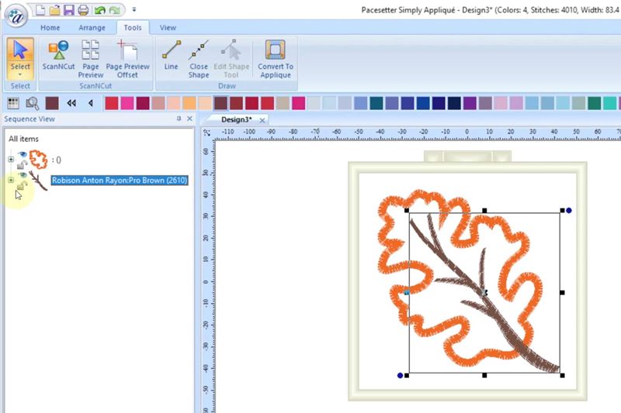The width and height of the screenshot is (621, 413).
Task: Open the Select tool dropdown arrow
Action: 20,75
